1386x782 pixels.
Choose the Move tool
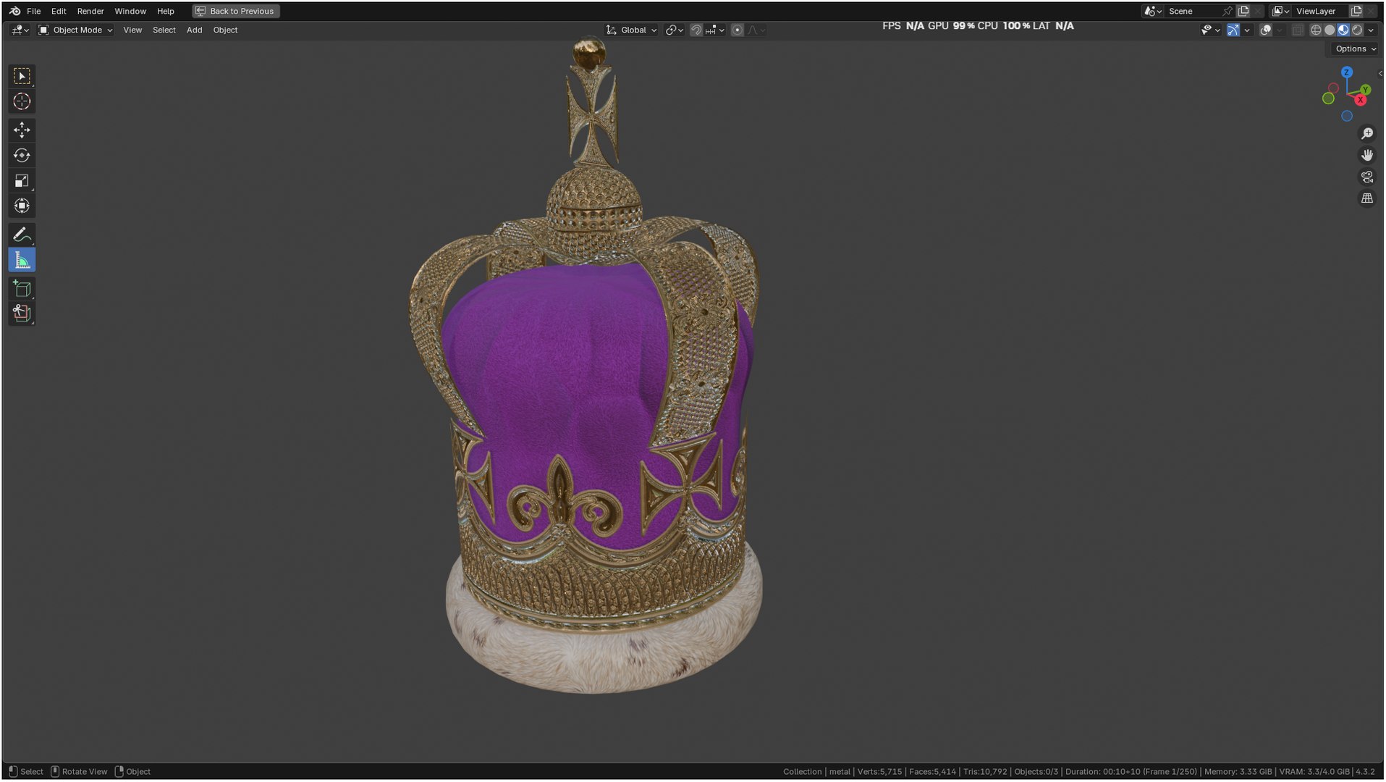[22, 130]
